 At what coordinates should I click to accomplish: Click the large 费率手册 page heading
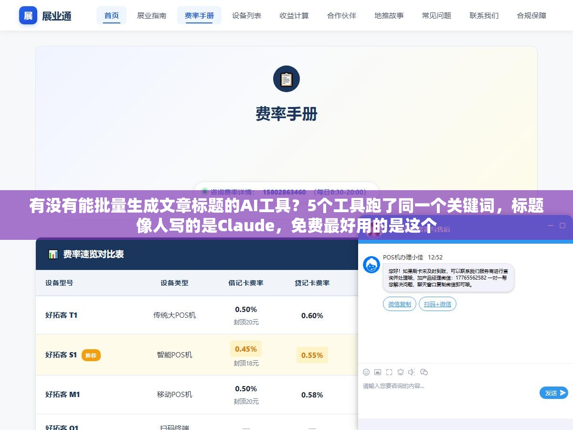pos(286,114)
